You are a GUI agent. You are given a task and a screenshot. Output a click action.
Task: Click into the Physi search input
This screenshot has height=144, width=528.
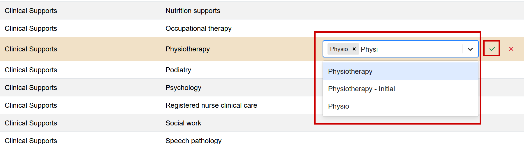click(408, 49)
